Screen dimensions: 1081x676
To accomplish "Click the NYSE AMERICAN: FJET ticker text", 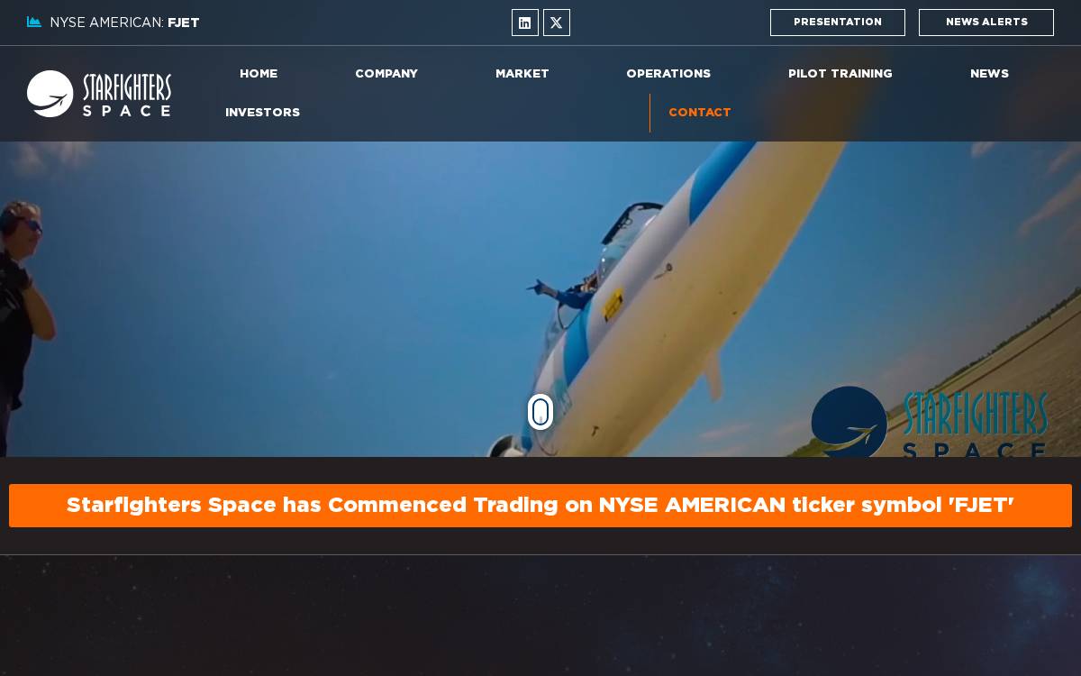I will point(124,23).
